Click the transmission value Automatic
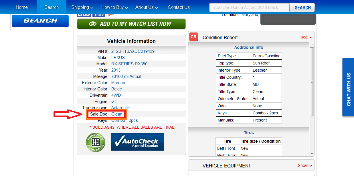This screenshot has height=176, width=354. pos(120,108)
